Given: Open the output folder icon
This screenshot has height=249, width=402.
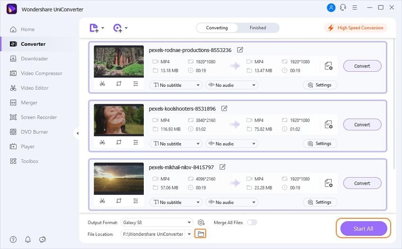Looking at the screenshot, I should pos(201,234).
